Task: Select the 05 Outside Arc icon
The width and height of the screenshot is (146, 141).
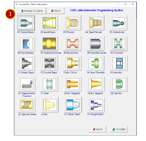Action: click(118, 23)
